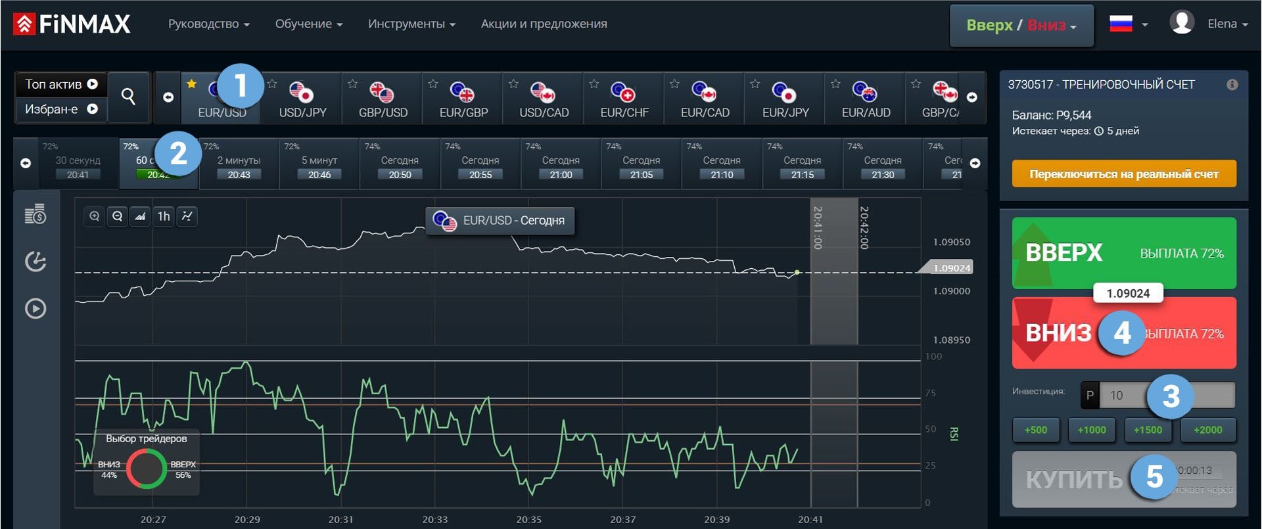Select the Сегодня 20:50 expiry tab

pyautogui.click(x=400, y=164)
